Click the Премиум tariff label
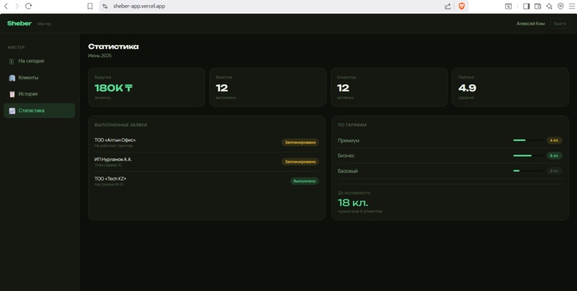 [x=349, y=140]
